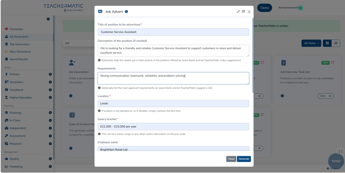Image resolution: width=345 pixels, height=173 pixels.
Task: Click the Title of position input field
Action: click(174, 32)
